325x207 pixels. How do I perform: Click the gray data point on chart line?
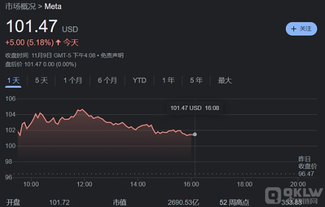195,134
